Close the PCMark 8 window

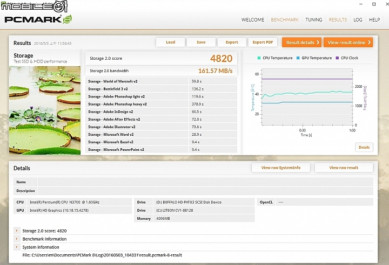[386, 4]
